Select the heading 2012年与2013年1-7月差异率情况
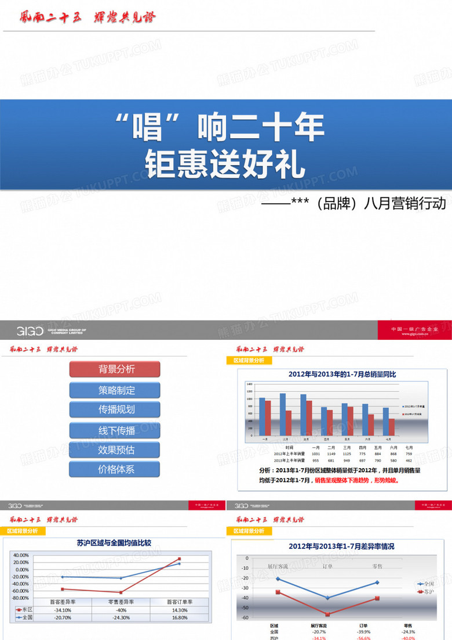 [x=342, y=546]
